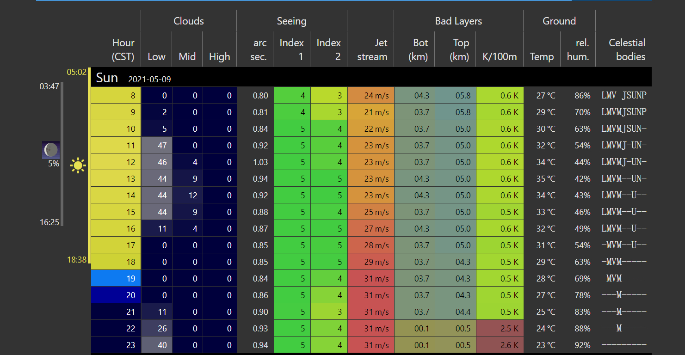Click the 21 m/s jet stream cell
685x355 pixels.
371,112
